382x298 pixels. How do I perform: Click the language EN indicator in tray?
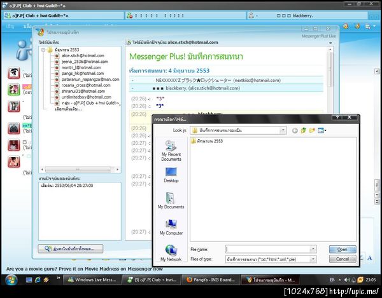tap(332, 280)
